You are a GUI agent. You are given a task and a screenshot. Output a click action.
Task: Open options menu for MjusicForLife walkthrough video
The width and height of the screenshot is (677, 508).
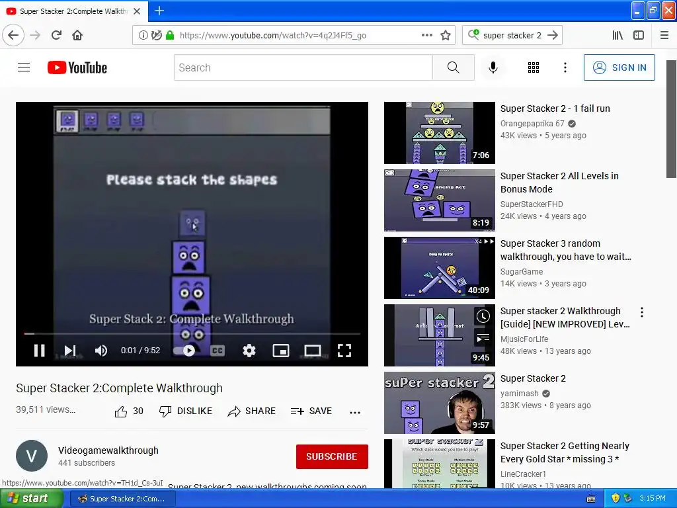coord(642,312)
